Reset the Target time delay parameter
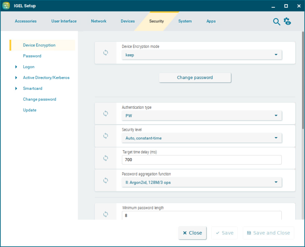This screenshot has height=247, width=305. click(x=106, y=158)
